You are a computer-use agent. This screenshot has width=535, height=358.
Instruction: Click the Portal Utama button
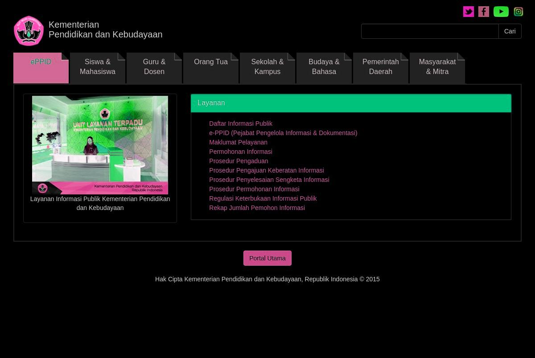pyautogui.click(x=267, y=258)
